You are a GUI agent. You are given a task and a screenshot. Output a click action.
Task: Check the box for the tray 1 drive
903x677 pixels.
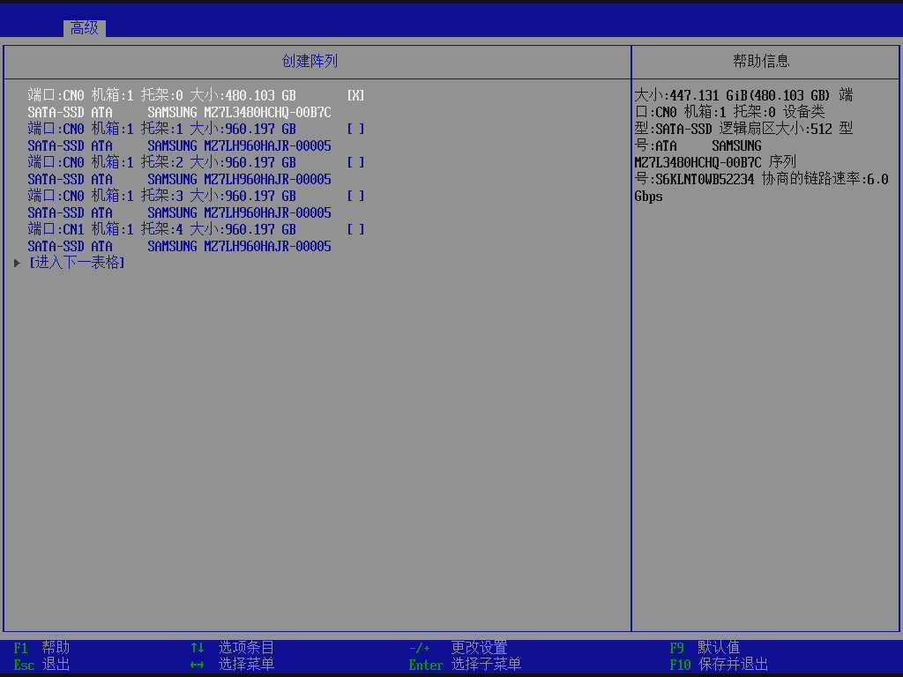(x=355, y=129)
